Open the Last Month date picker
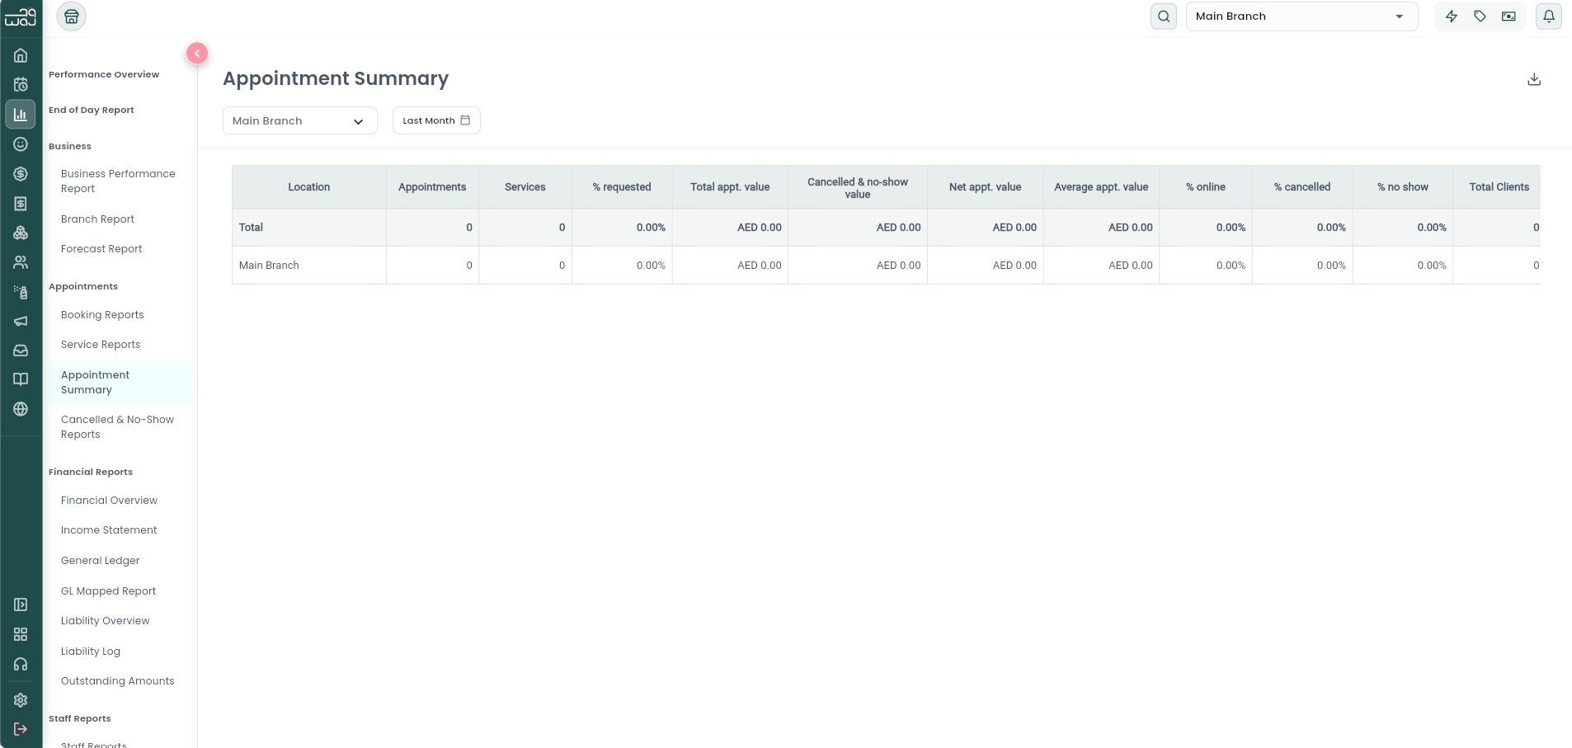 (x=436, y=120)
